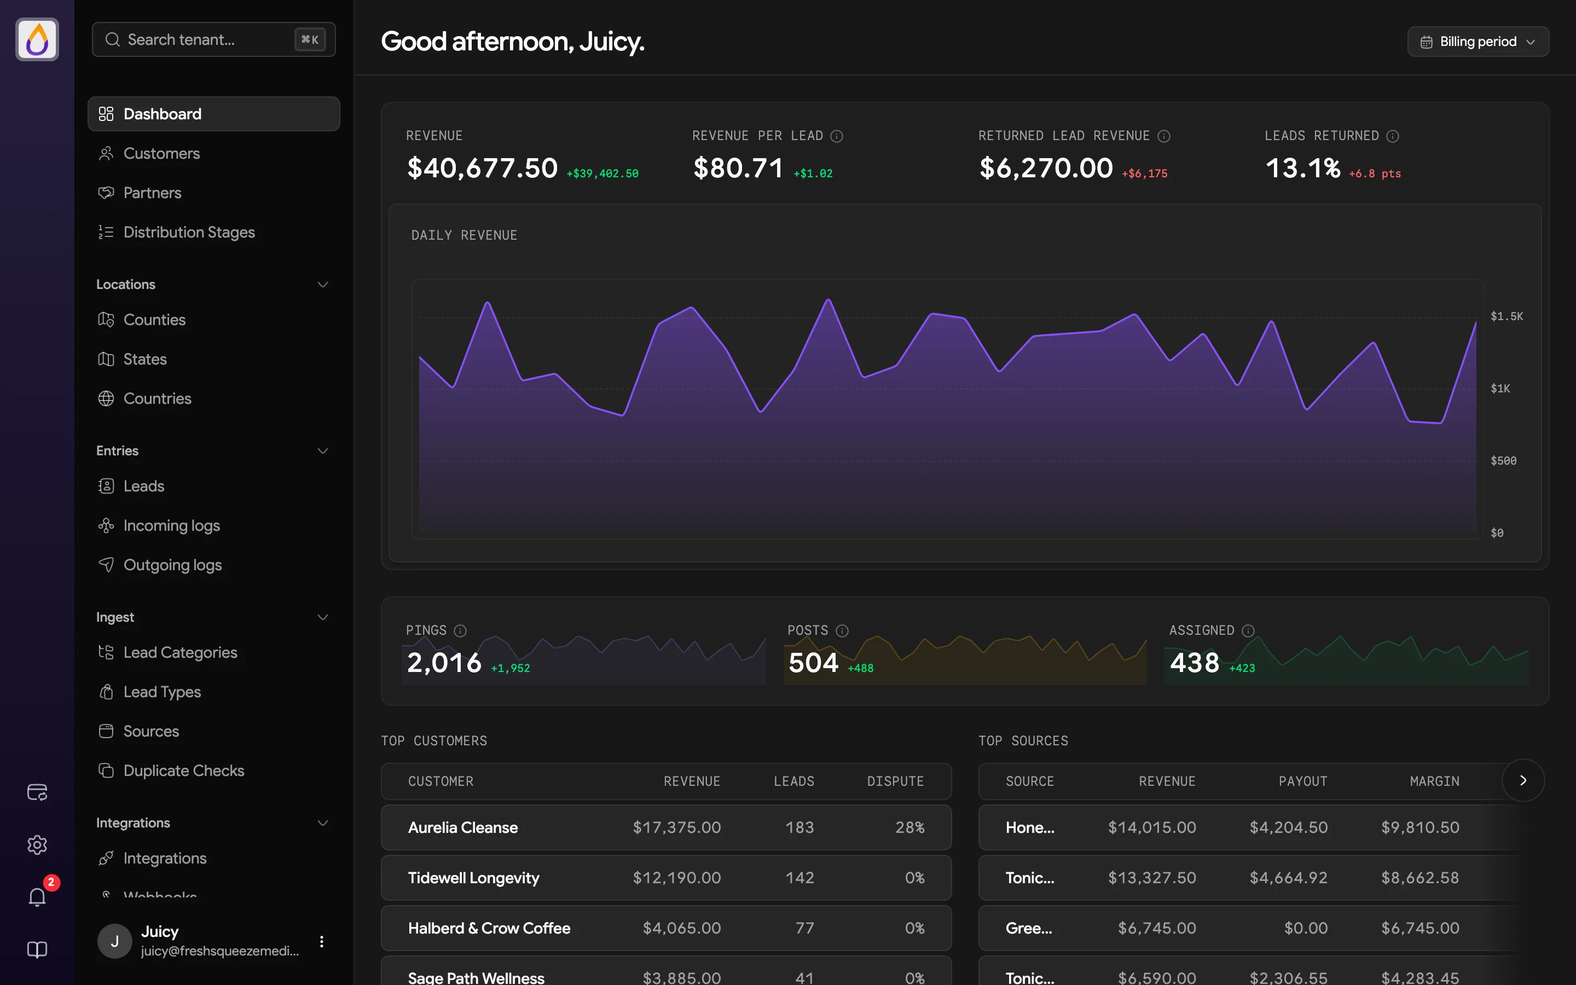The image size is (1576, 985).
Task: Click the flame logo app icon
Action: [x=37, y=39]
